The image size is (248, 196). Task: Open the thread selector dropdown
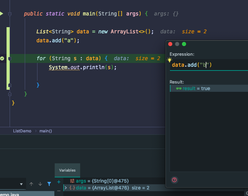(21, 184)
